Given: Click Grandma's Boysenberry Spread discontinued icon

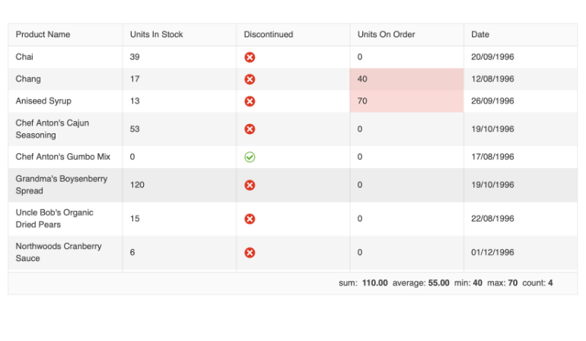Looking at the screenshot, I should coord(250,185).
